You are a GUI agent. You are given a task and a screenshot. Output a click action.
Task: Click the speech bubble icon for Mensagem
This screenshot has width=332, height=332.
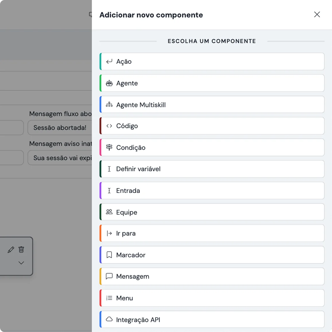[x=109, y=276]
